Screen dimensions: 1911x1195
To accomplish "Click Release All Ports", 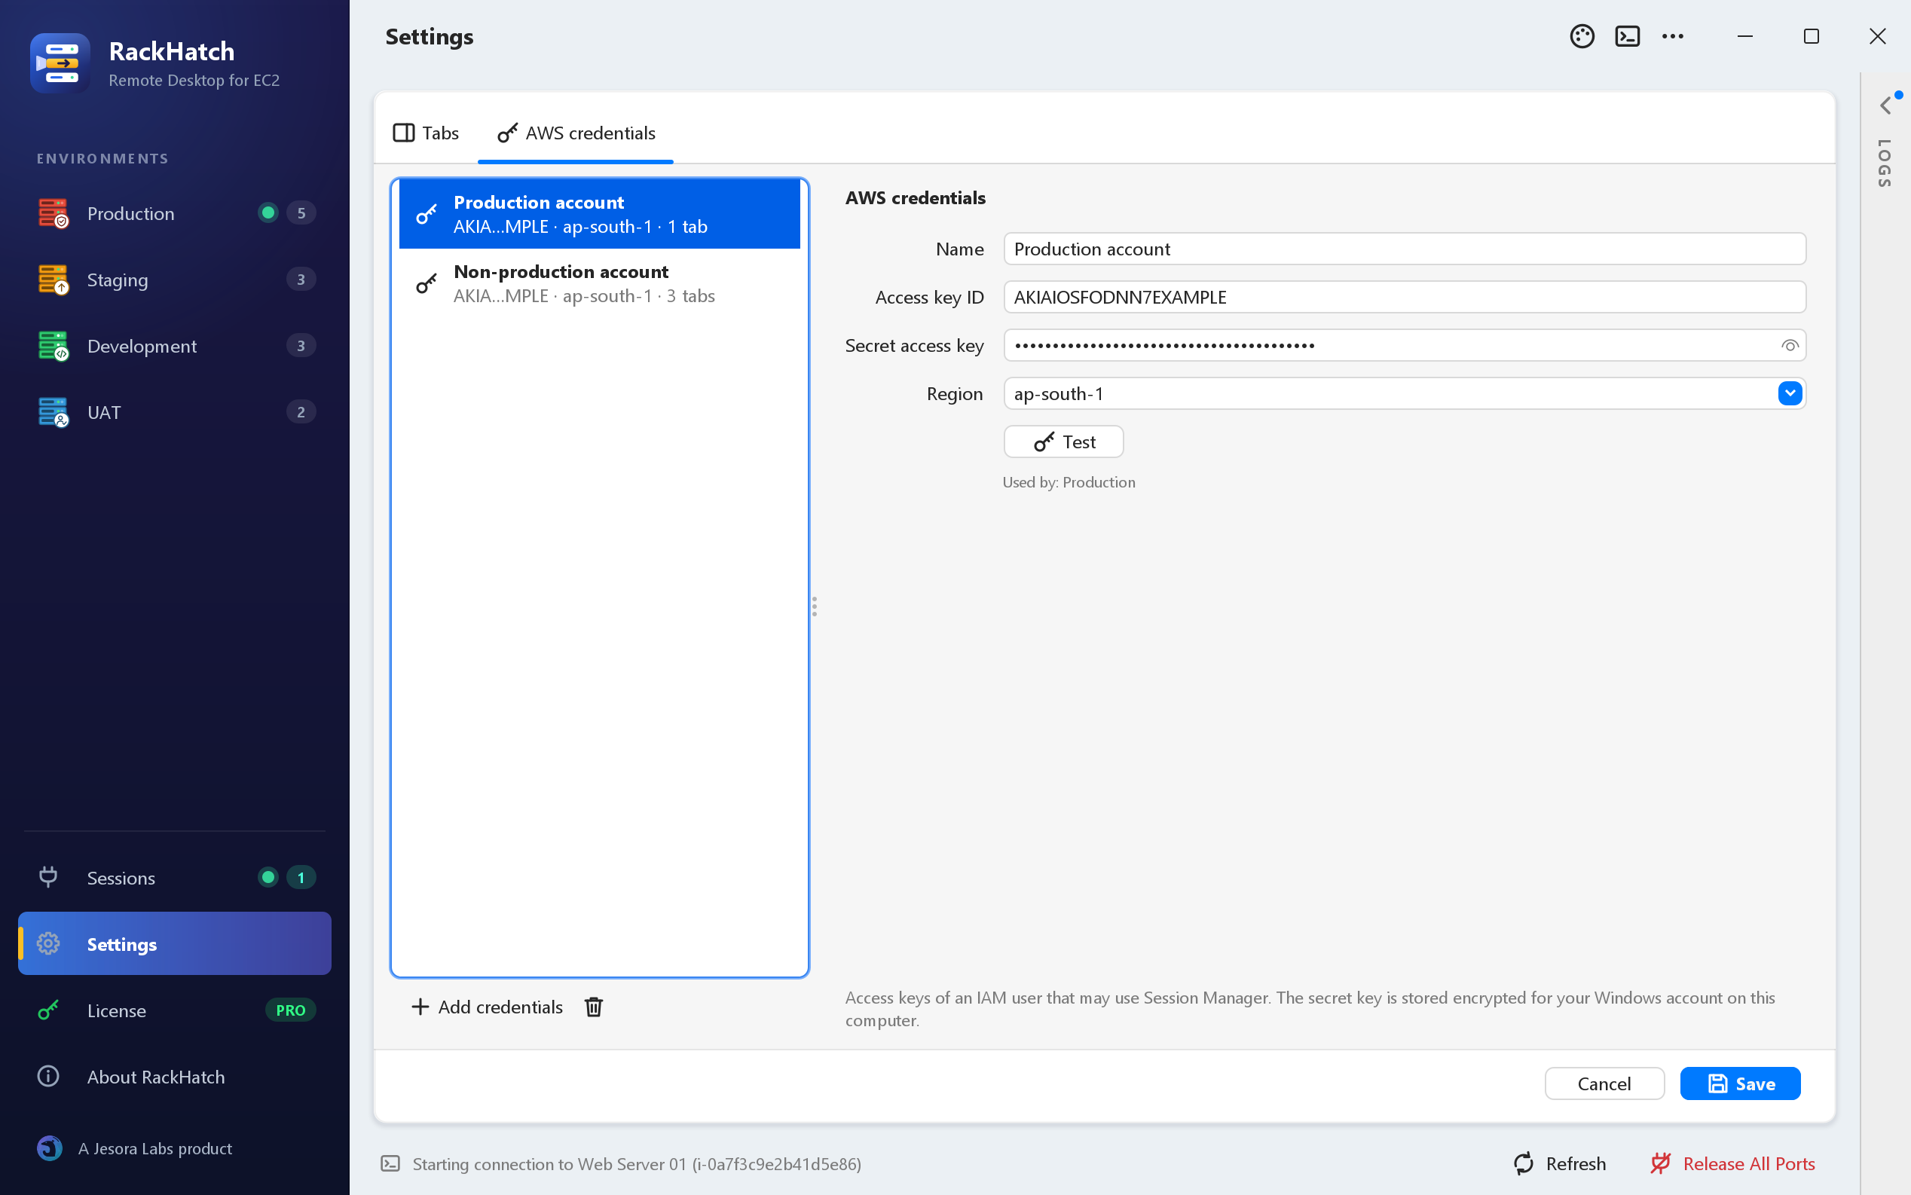I will coord(1732,1163).
